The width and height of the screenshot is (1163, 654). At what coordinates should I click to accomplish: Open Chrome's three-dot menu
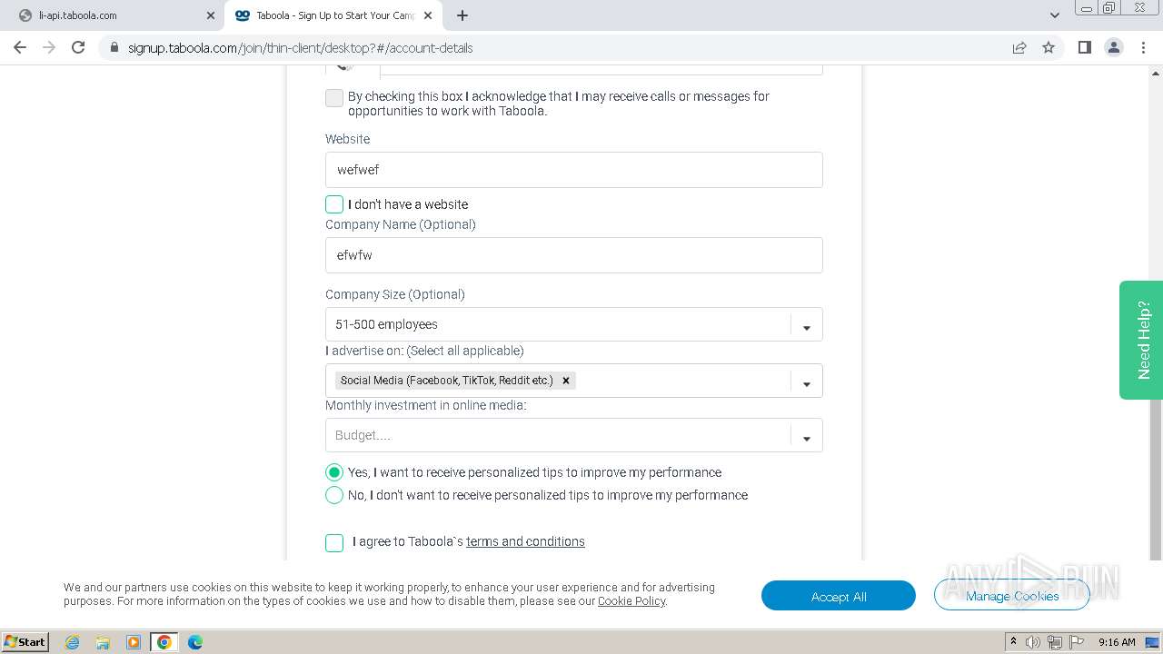(1144, 47)
